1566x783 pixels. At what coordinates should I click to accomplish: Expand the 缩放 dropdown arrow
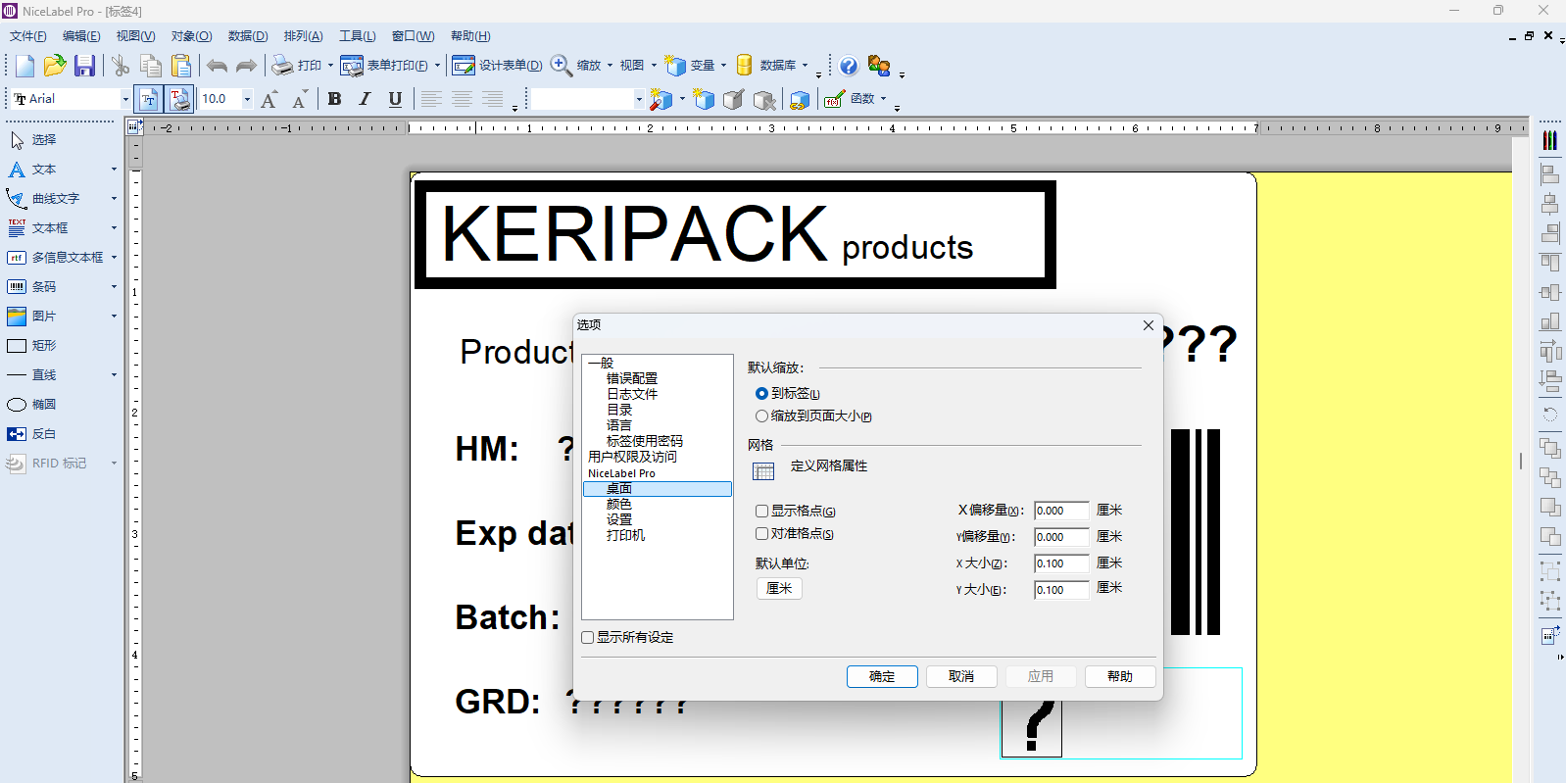610,66
